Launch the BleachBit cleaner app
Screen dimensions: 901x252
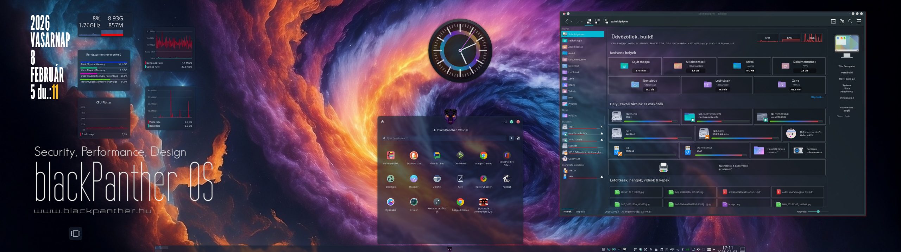[390, 179]
